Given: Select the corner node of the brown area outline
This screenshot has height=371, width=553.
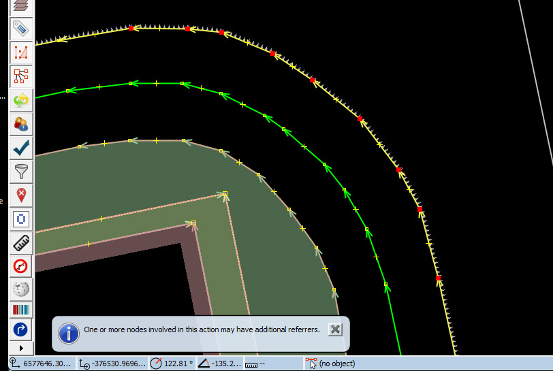Looking at the screenshot, I should (193, 223).
